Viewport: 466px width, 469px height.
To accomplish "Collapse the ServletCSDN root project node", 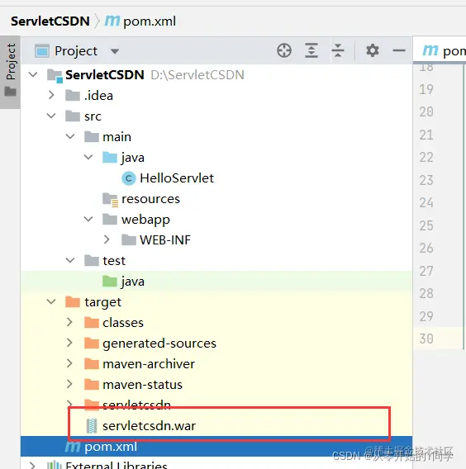I will (x=33, y=74).
